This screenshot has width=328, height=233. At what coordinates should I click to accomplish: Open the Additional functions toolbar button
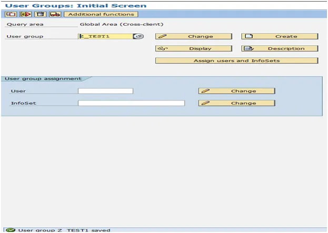click(101, 14)
